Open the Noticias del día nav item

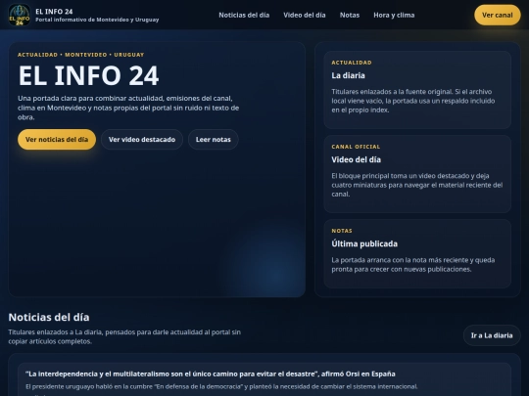(244, 15)
